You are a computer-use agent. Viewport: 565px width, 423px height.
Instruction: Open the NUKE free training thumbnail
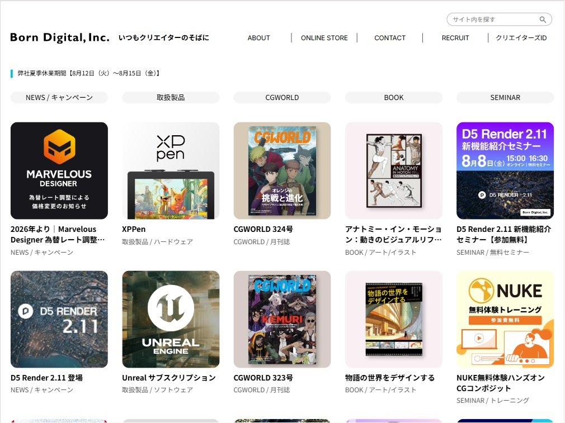click(x=505, y=319)
